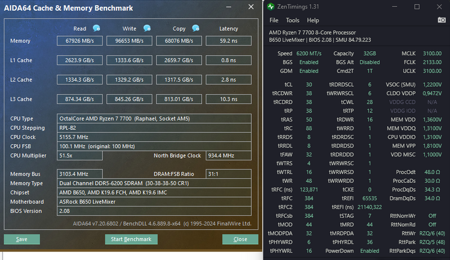Image resolution: width=450 pixels, height=260 pixels.
Task: Minimize the AIDA64 benchmark window
Action: tap(229, 7)
